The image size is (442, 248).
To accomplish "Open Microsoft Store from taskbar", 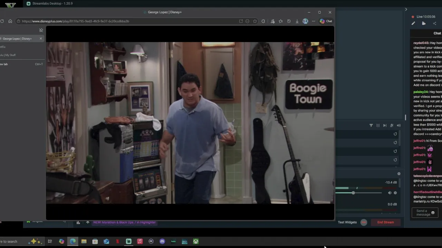I will tap(95, 241).
